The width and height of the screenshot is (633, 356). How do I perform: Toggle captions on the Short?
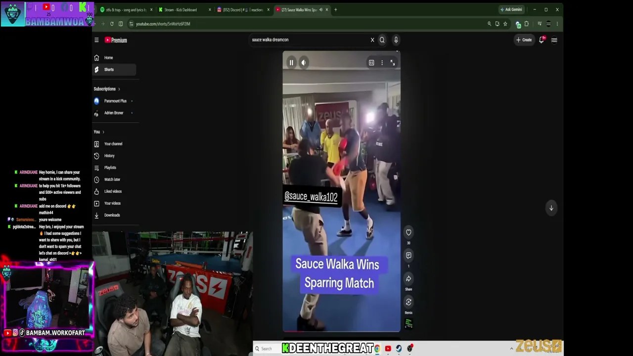(x=371, y=63)
